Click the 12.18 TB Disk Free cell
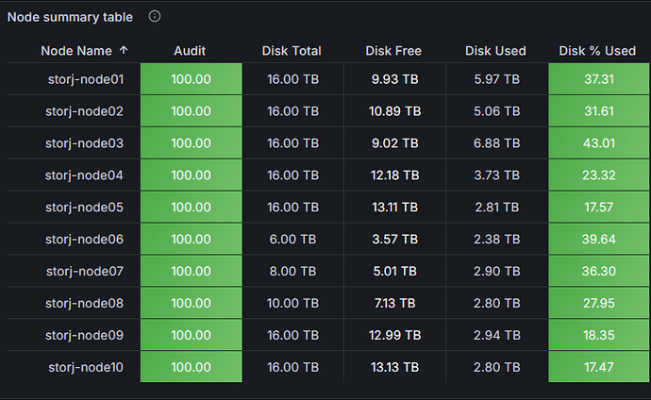This screenshot has width=651, height=400. (394, 175)
